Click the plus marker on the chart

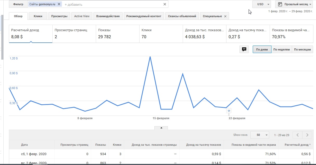[x=229, y=111]
